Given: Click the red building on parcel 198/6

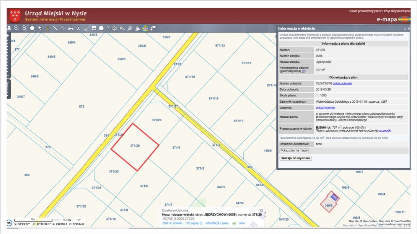Looking at the screenshot, I should [330, 201].
